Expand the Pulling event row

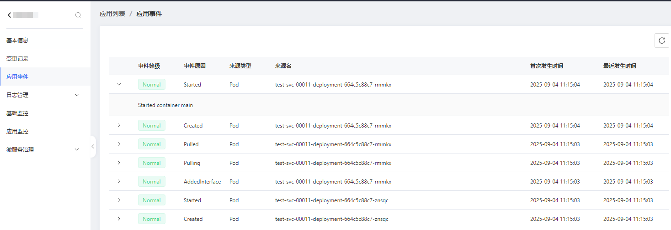[x=119, y=163]
